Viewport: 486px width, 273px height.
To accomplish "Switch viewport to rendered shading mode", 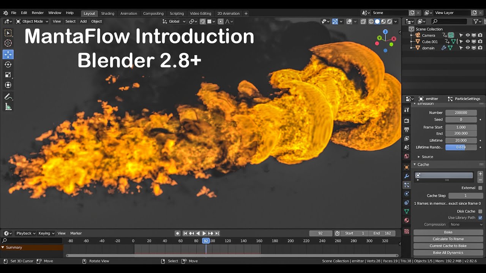I will click(390, 22).
